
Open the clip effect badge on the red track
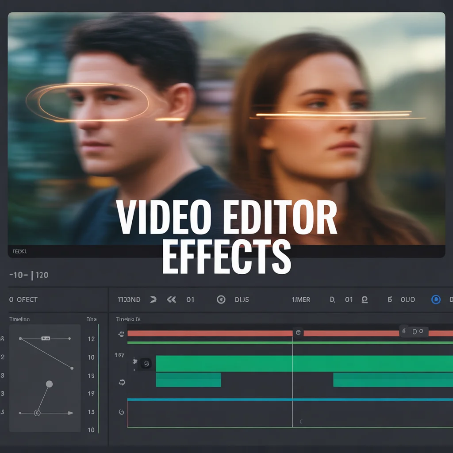(x=298, y=334)
